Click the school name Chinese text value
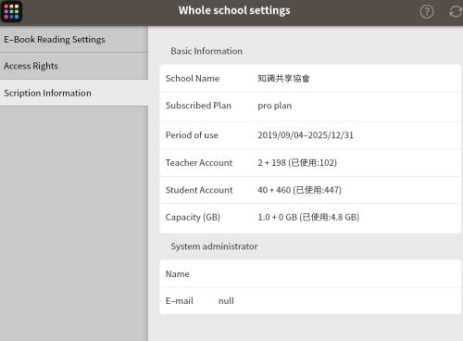Image resolution: width=463 pixels, height=341 pixels. point(283,79)
